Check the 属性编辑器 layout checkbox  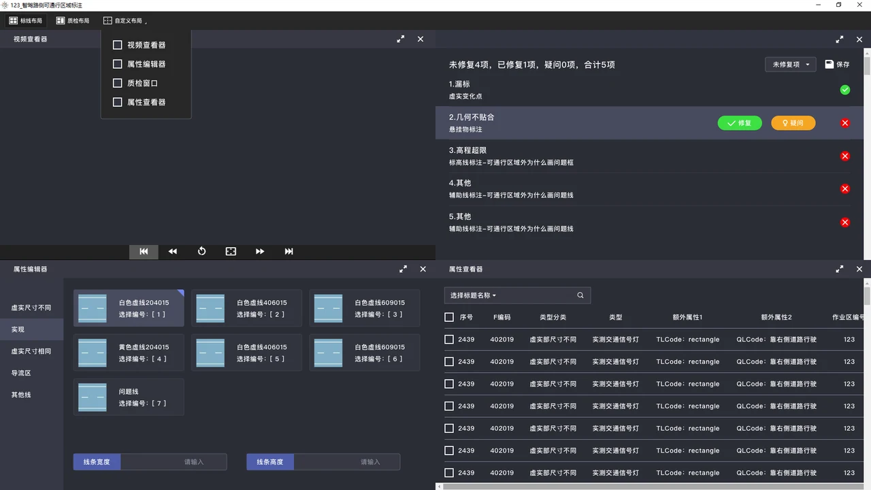(117, 64)
